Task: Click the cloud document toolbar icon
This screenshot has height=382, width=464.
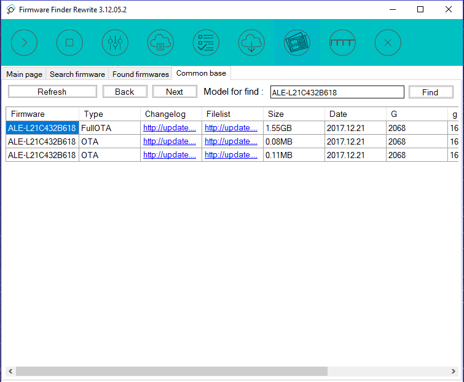Action: [160, 42]
